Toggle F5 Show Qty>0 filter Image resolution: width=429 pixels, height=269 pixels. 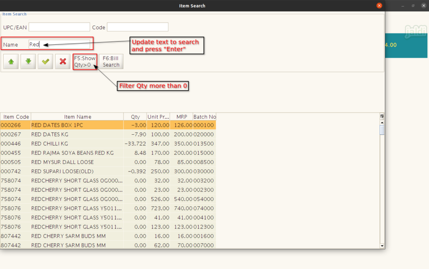(x=85, y=61)
